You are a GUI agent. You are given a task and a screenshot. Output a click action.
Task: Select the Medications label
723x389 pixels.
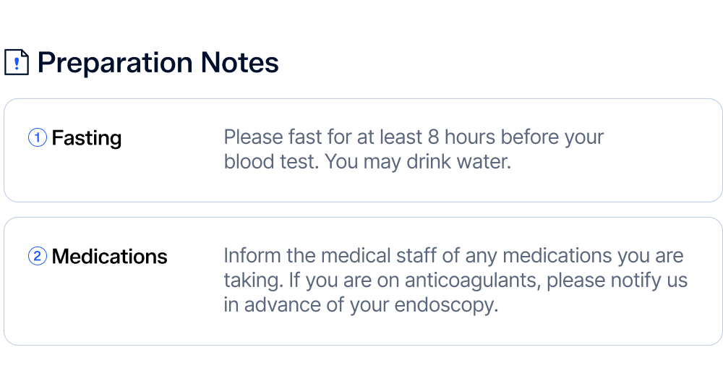[109, 256]
